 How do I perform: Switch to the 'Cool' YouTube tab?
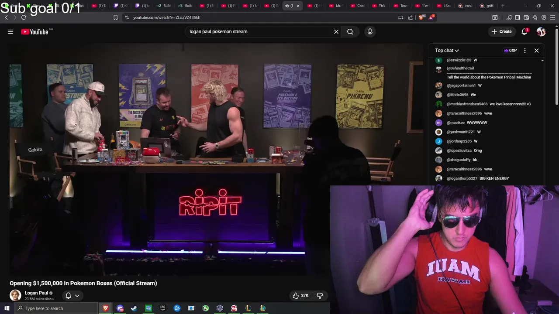coord(357,6)
